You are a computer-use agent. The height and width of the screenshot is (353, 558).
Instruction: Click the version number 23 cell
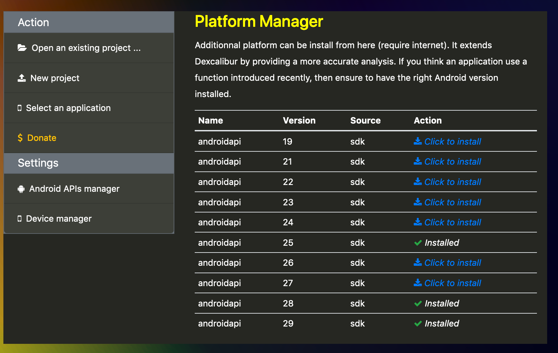tap(288, 202)
